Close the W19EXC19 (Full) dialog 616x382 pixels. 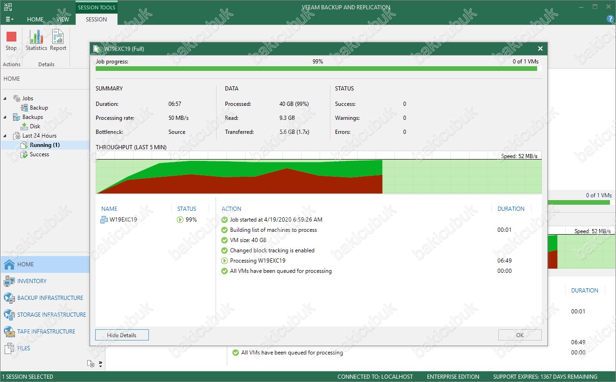pos(540,49)
